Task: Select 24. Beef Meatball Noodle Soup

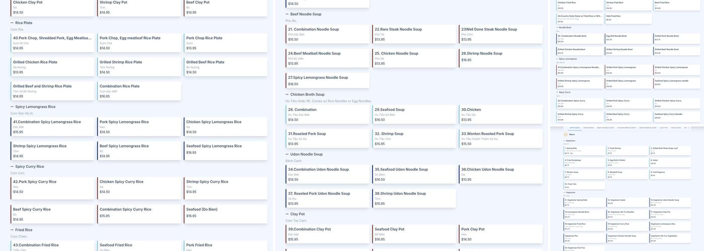Action: (328, 58)
